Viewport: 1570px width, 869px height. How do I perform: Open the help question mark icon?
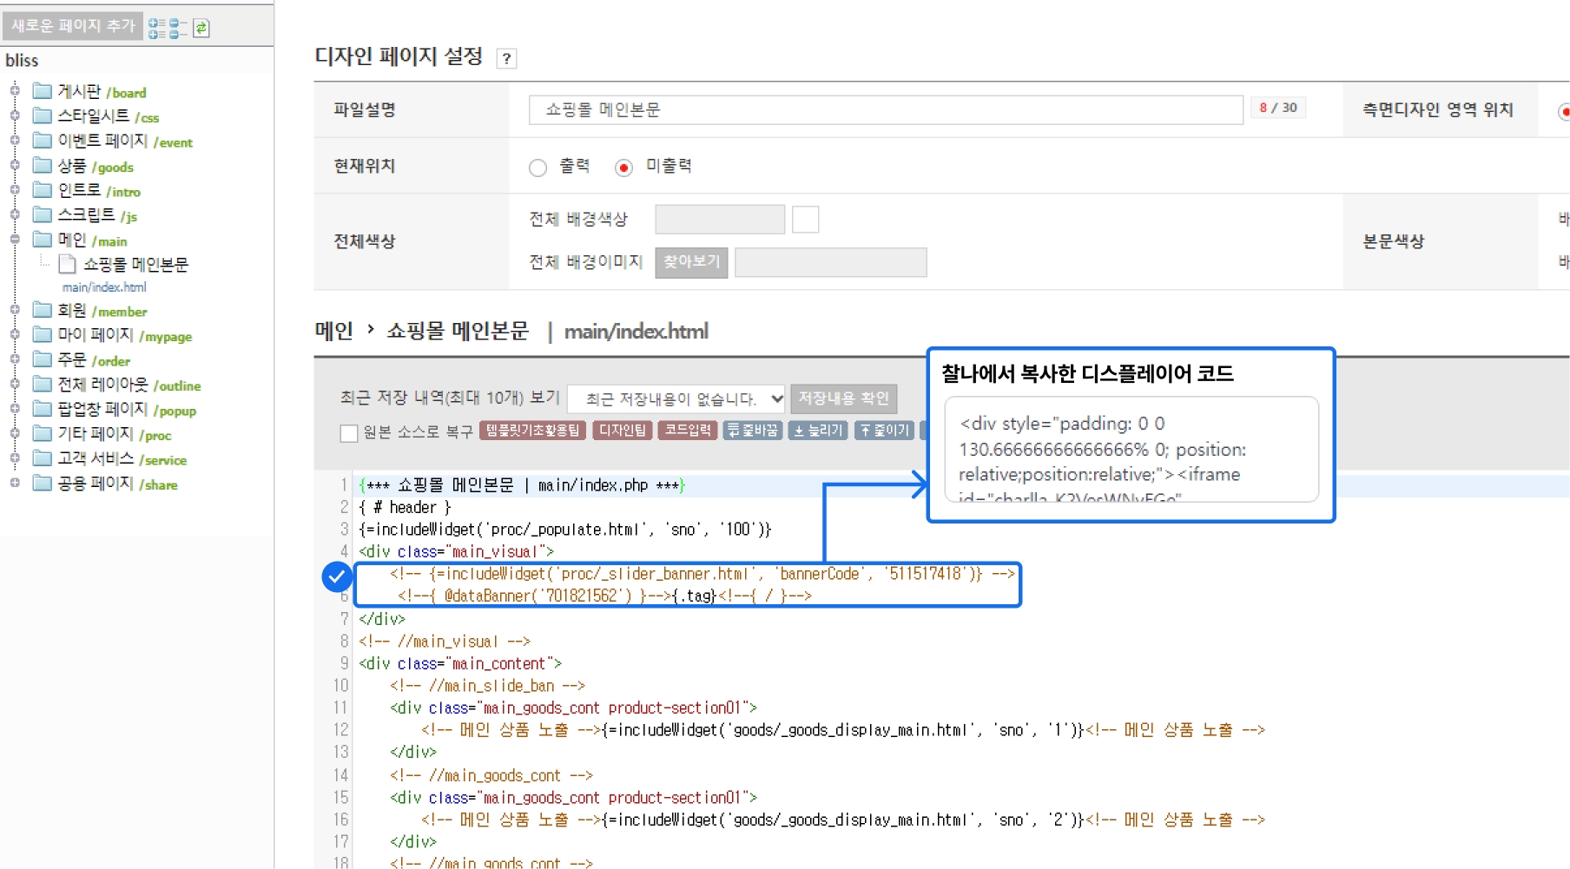[506, 58]
